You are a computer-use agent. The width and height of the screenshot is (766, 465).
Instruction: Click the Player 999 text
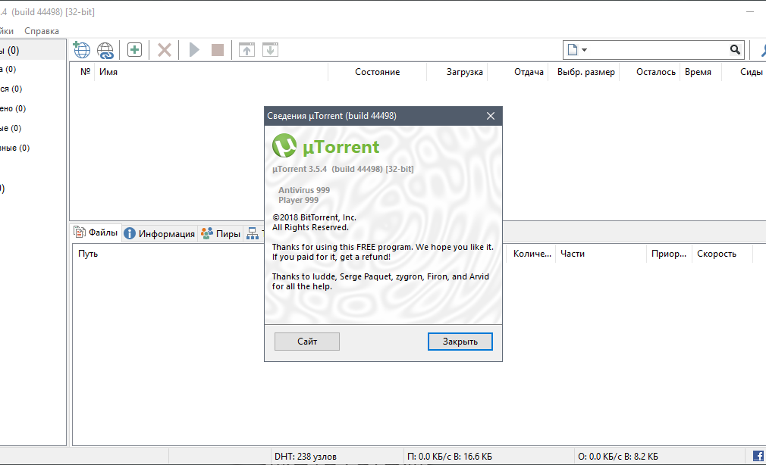pyautogui.click(x=298, y=200)
